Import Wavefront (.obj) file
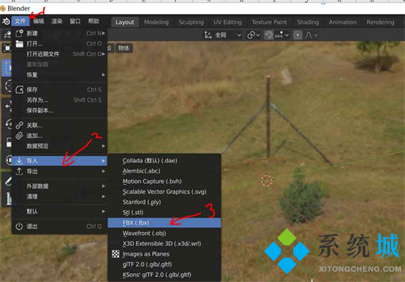This screenshot has height=282, width=405. (164, 234)
